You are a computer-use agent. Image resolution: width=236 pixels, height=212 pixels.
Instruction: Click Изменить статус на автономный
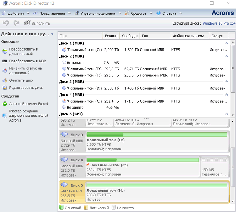(x=25, y=71)
